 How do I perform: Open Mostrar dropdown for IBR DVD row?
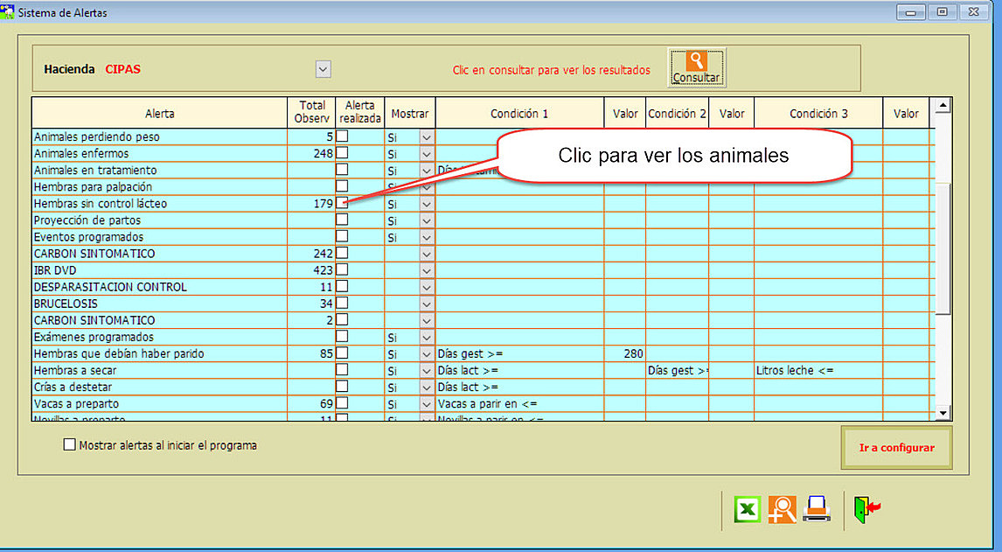427,270
